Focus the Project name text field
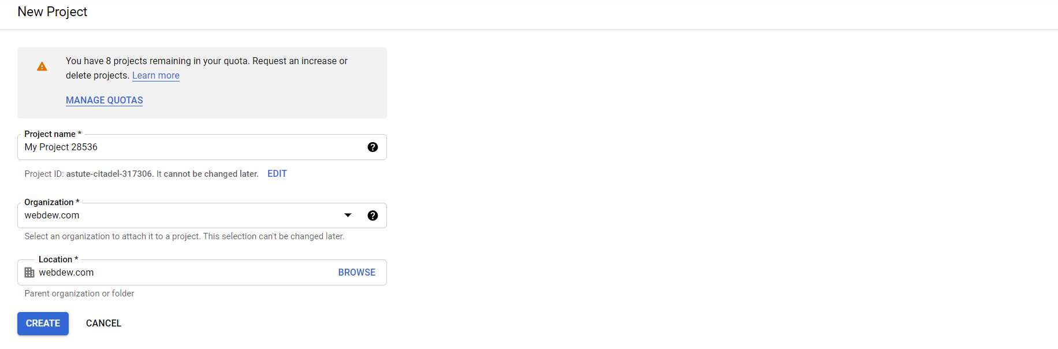This screenshot has width=1058, height=349. (191, 147)
